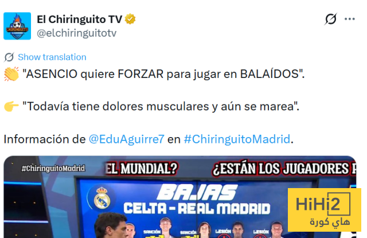Click the gold verified badge
The height and width of the screenshot is (238, 367).
pos(130,19)
